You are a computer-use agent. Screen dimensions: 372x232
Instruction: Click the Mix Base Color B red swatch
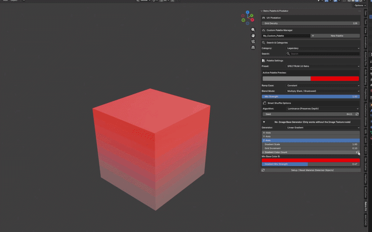[311, 160]
